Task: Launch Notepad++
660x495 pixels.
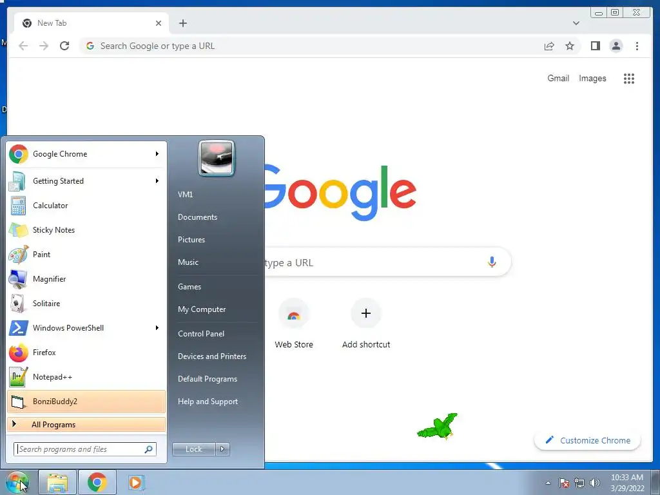Action: 86,376
